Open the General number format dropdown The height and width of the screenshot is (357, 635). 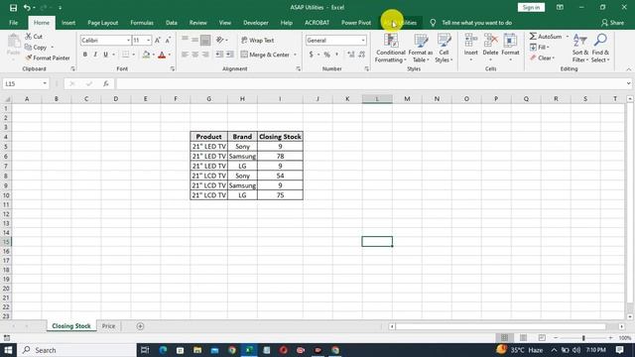(363, 40)
